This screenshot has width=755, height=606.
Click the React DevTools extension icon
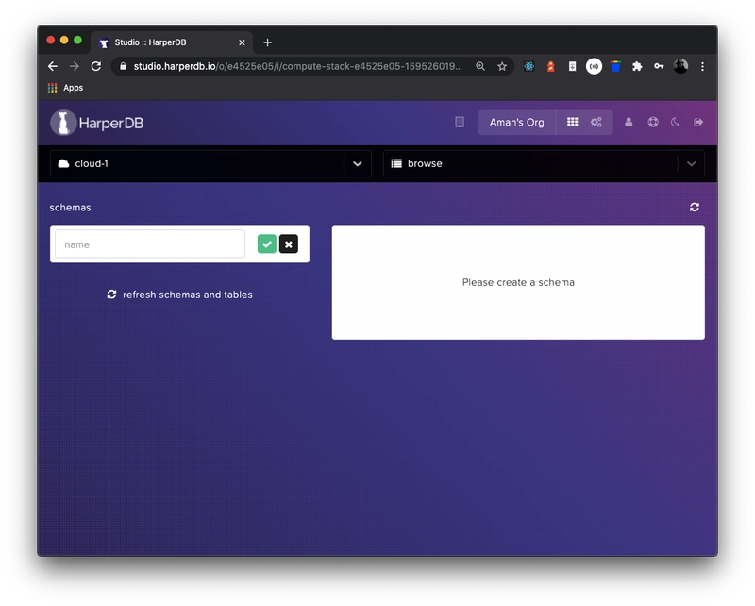click(528, 66)
